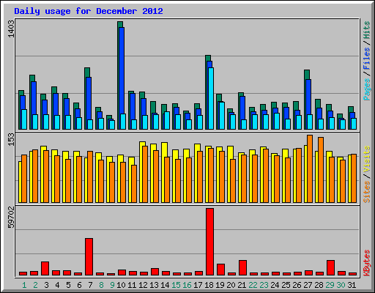Click the day 12 axis label
The width and height of the screenshot is (375, 293).
143,285
